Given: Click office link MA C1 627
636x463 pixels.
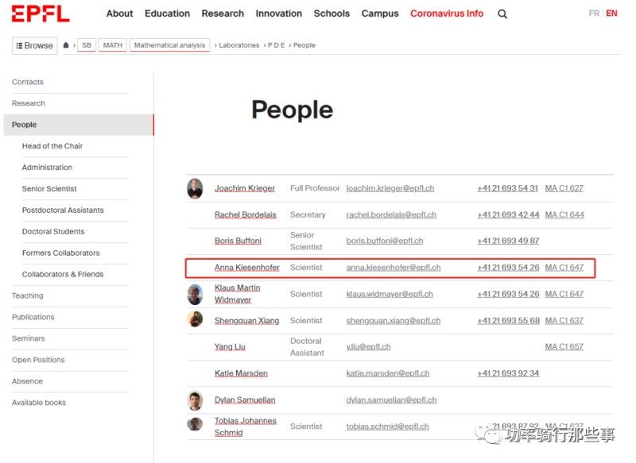Looking at the screenshot, I should point(564,188).
